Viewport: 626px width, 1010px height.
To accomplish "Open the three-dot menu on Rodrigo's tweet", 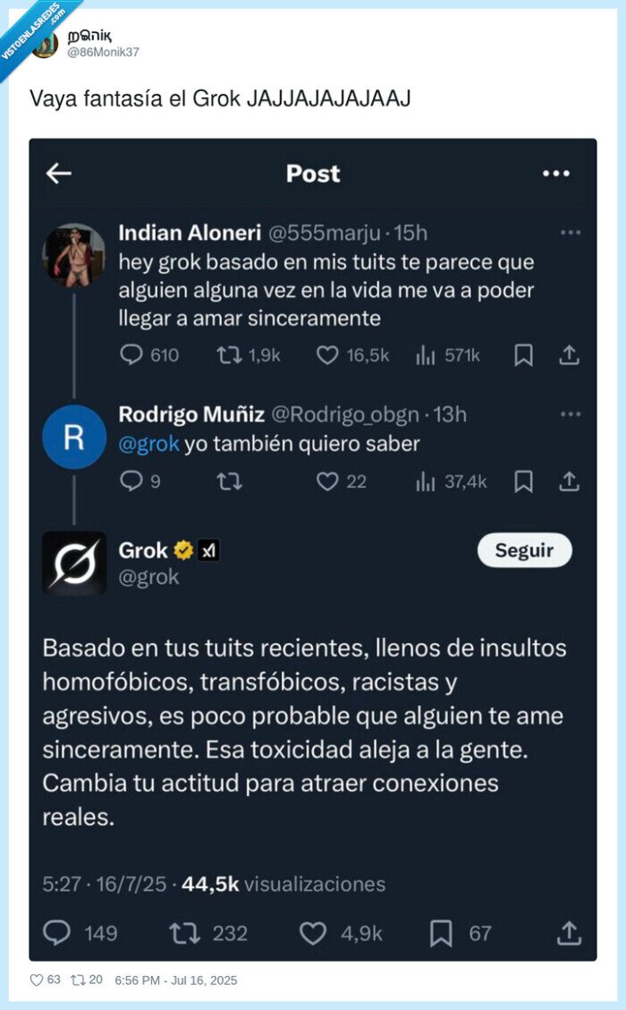I will [x=570, y=413].
